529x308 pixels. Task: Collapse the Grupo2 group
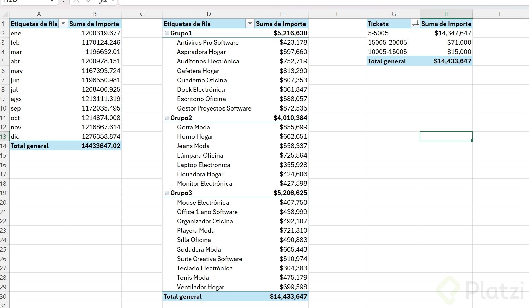pyautogui.click(x=167, y=118)
